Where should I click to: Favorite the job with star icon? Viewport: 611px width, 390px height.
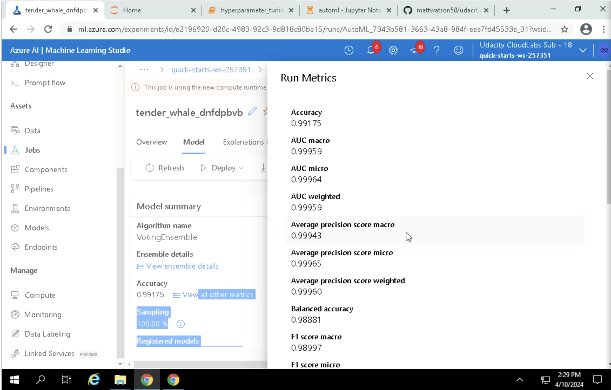265,111
